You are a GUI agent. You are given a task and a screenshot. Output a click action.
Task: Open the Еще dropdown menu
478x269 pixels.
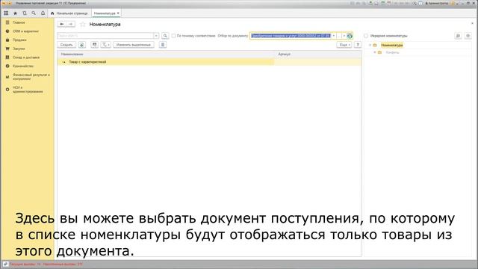point(344,45)
